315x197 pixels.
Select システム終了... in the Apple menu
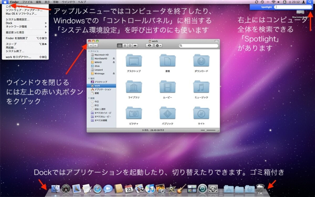point(26,51)
